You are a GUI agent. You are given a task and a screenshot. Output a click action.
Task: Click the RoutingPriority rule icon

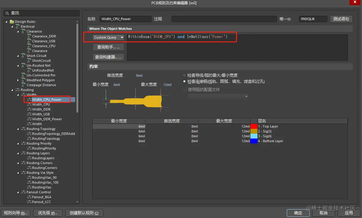coord(29,148)
